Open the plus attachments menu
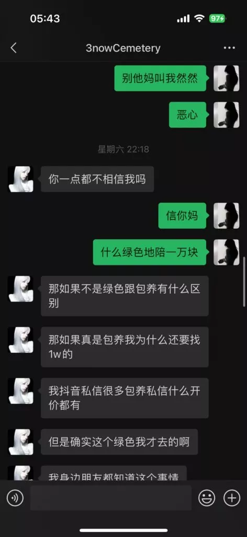Viewport: 247px width, 537px height. [x=232, y=498]
